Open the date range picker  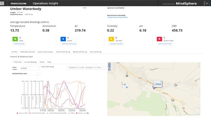86,68
